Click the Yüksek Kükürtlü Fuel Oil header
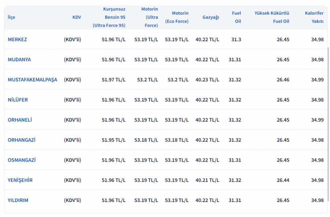Viewport: 330px width, 217px height. (x=272, y=17)
